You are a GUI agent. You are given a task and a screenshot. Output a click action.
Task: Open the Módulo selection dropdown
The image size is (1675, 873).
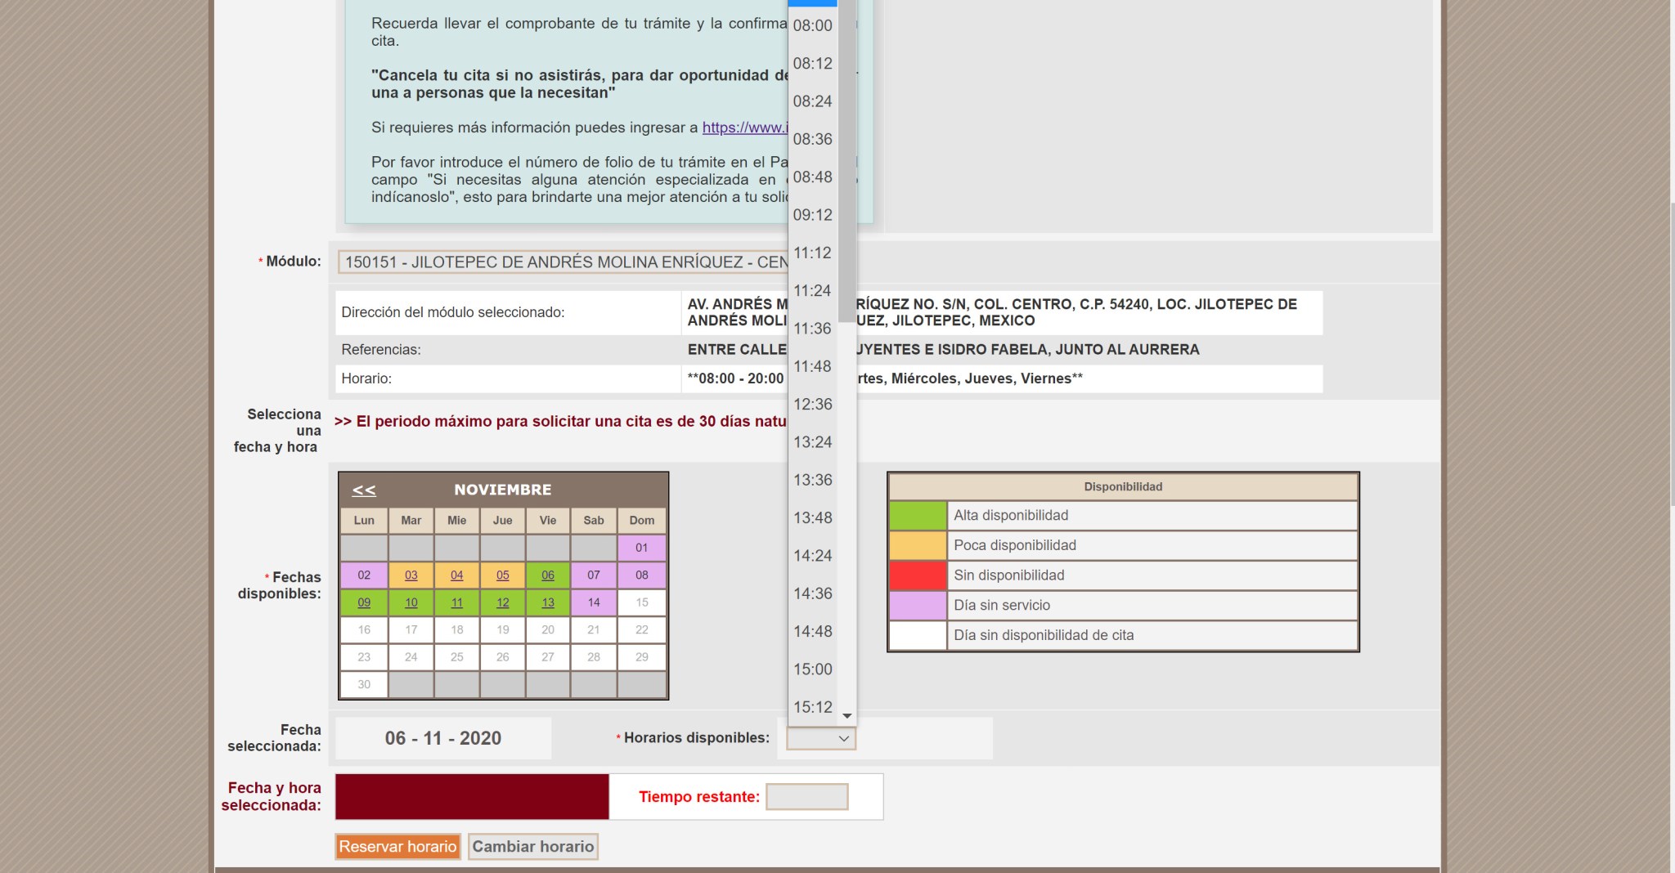click(x=563, y=262)
